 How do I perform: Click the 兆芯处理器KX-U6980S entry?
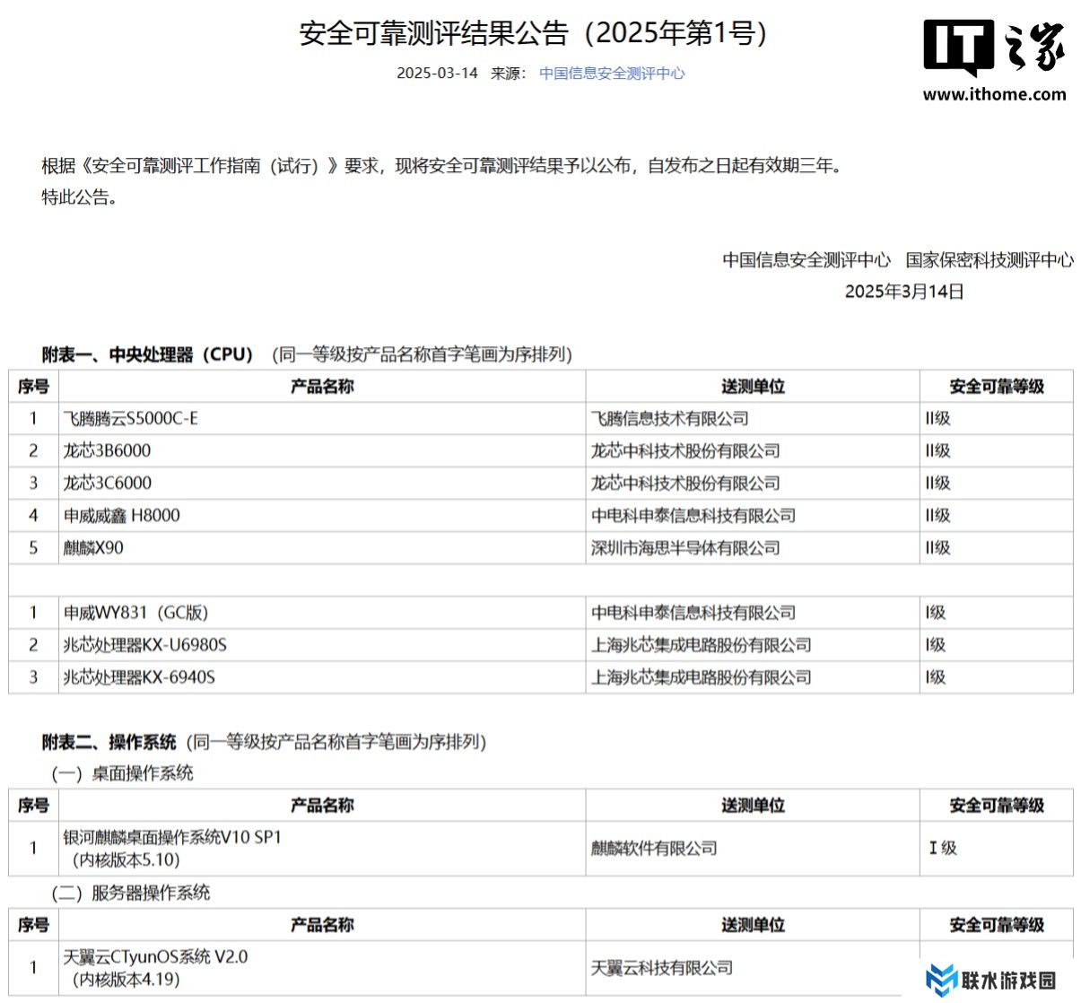pos(144,645)
